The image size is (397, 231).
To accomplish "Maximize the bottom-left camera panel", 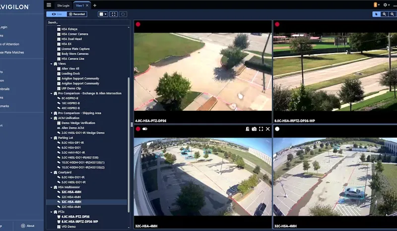I will pos(261,129).
